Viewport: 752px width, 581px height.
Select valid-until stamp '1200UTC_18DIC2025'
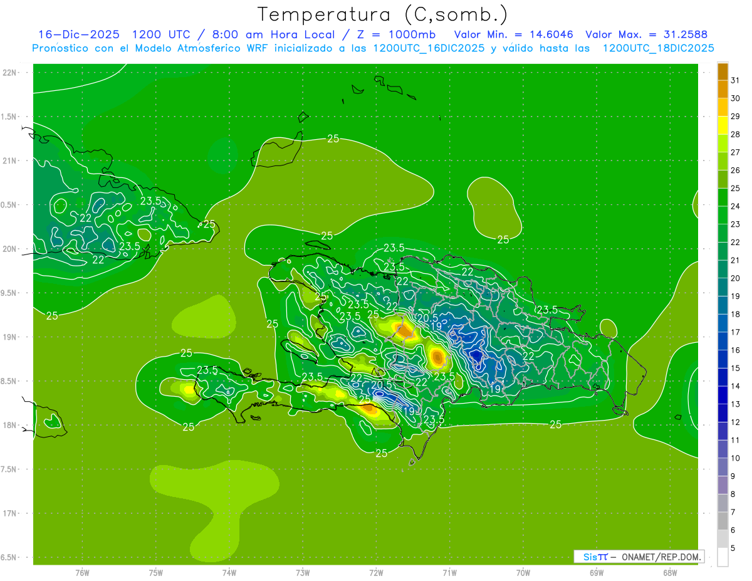pyautogui.click(x=658, y=48)
